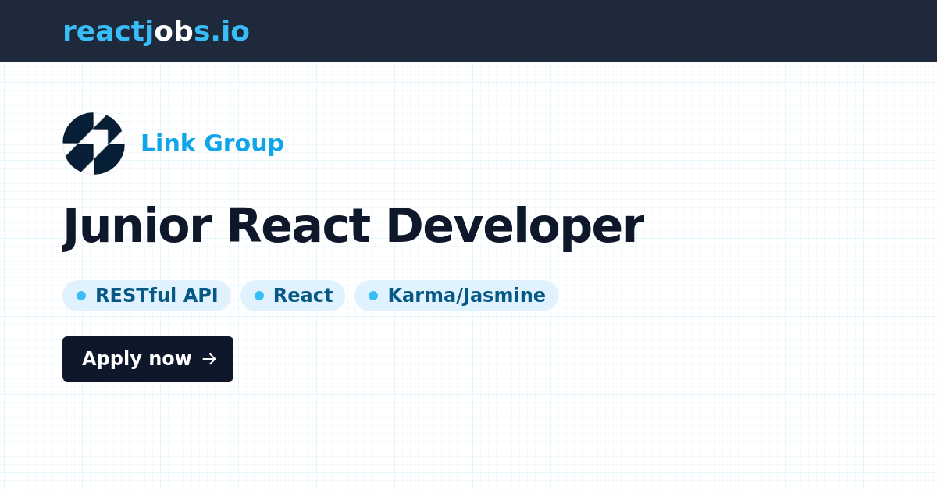The height and width of the screenshot is (490, 937).
Task: Open the Link Group company link
Action: (x=212, y=144)
